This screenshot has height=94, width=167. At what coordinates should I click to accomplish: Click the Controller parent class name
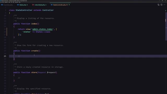[48, 10]
